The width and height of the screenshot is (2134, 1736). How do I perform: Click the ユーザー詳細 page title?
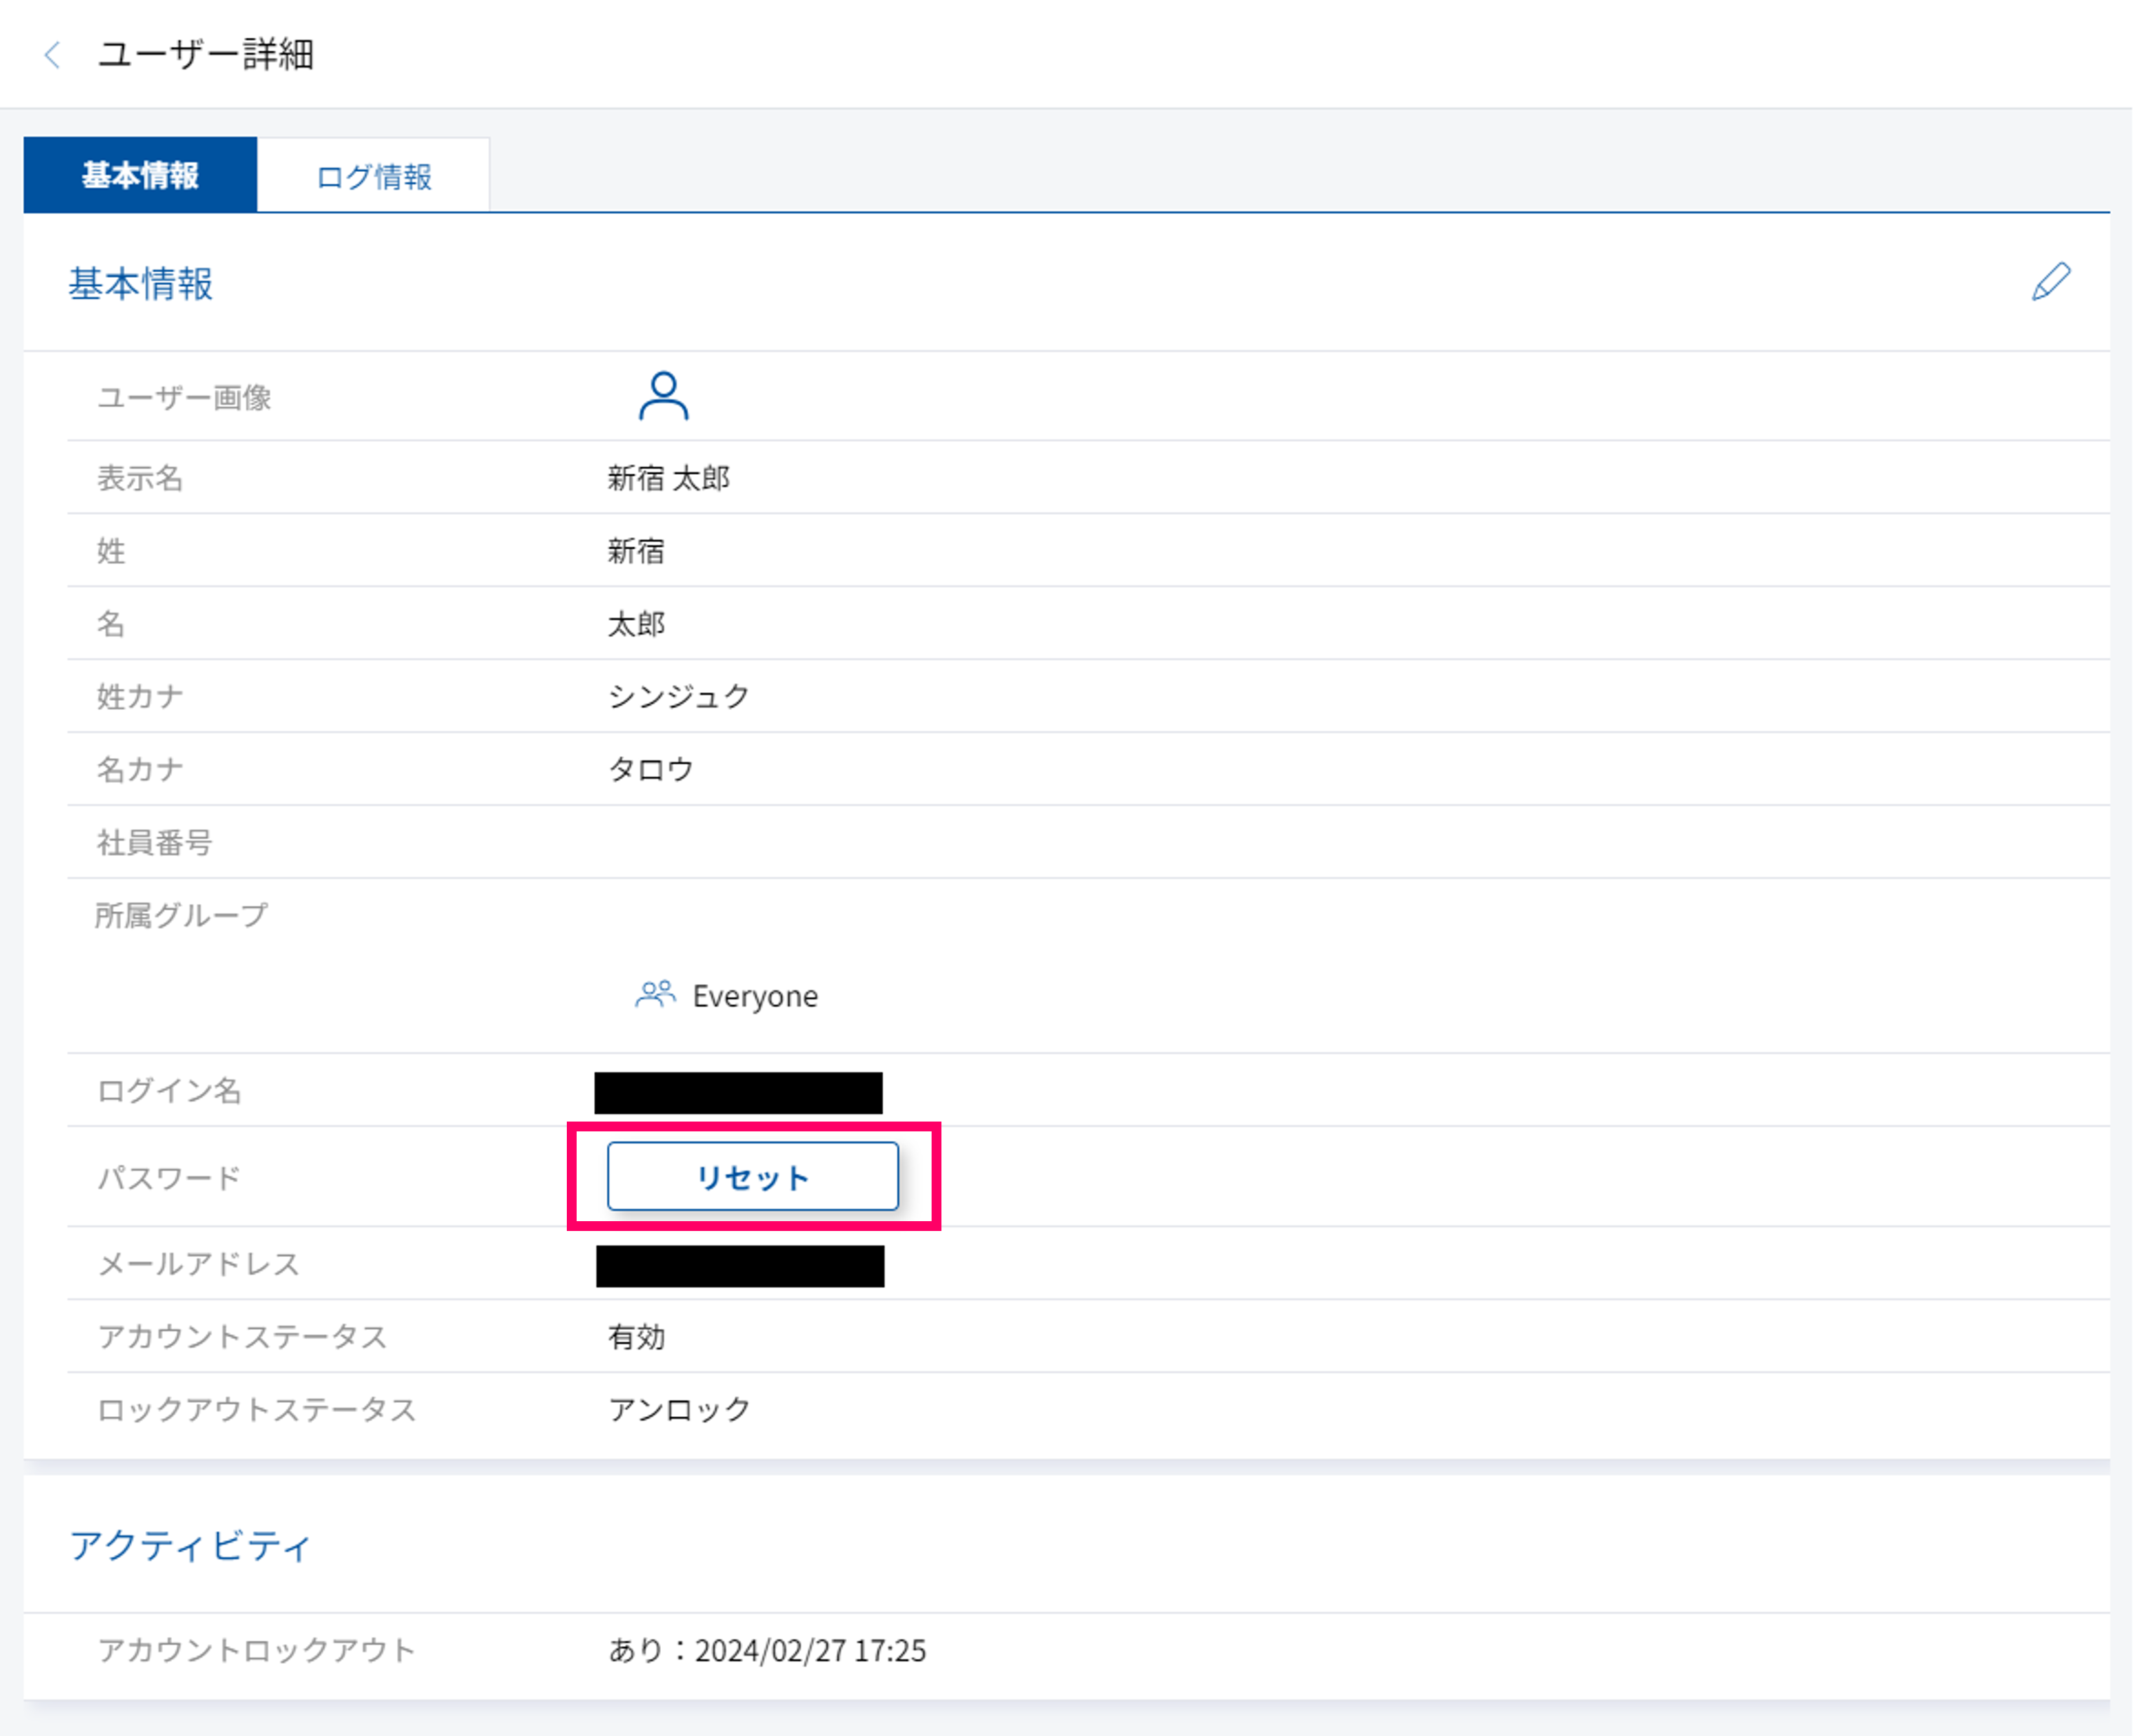tap(206, 55)
